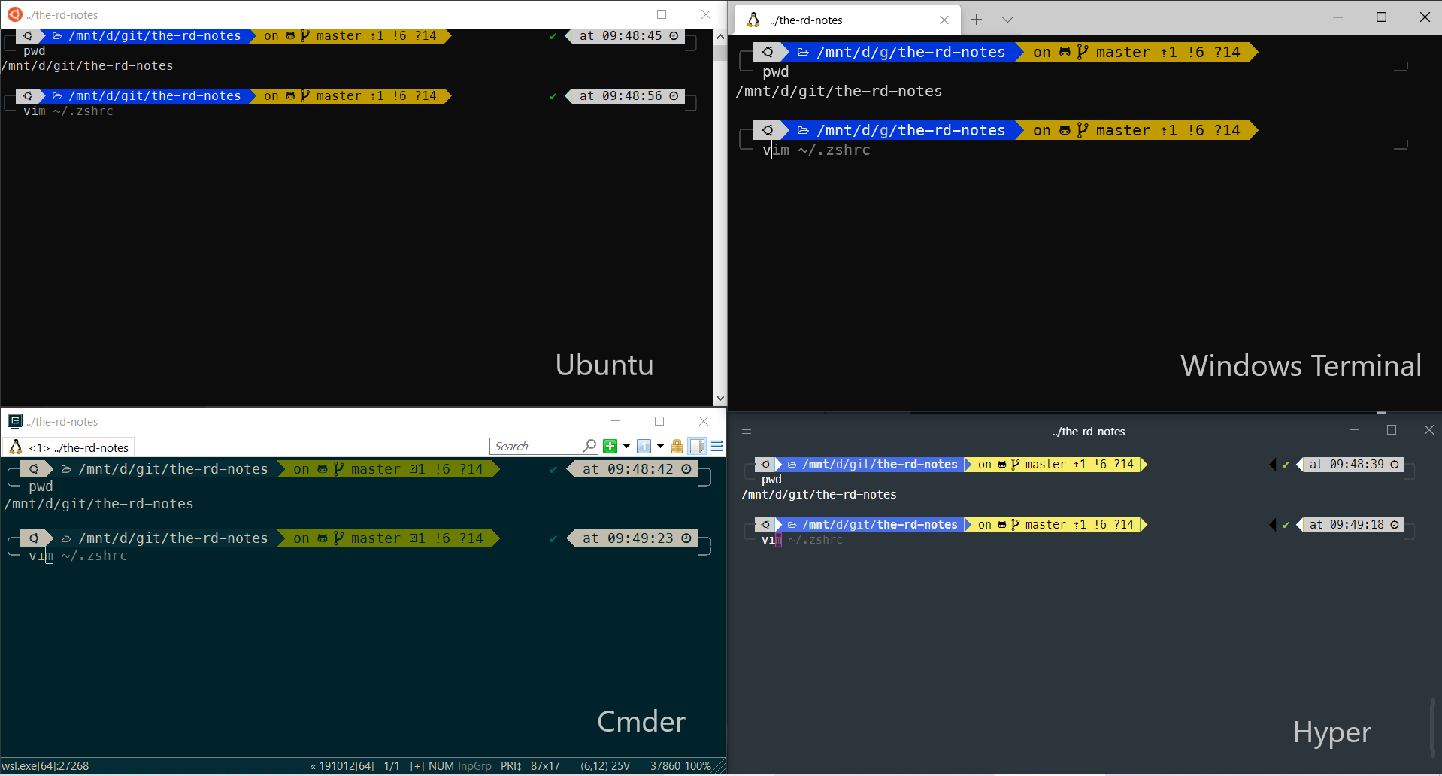Open the Cmder hamburger menu icon
The width and height of the screenshot is (1442, 776).
point(715,446)
